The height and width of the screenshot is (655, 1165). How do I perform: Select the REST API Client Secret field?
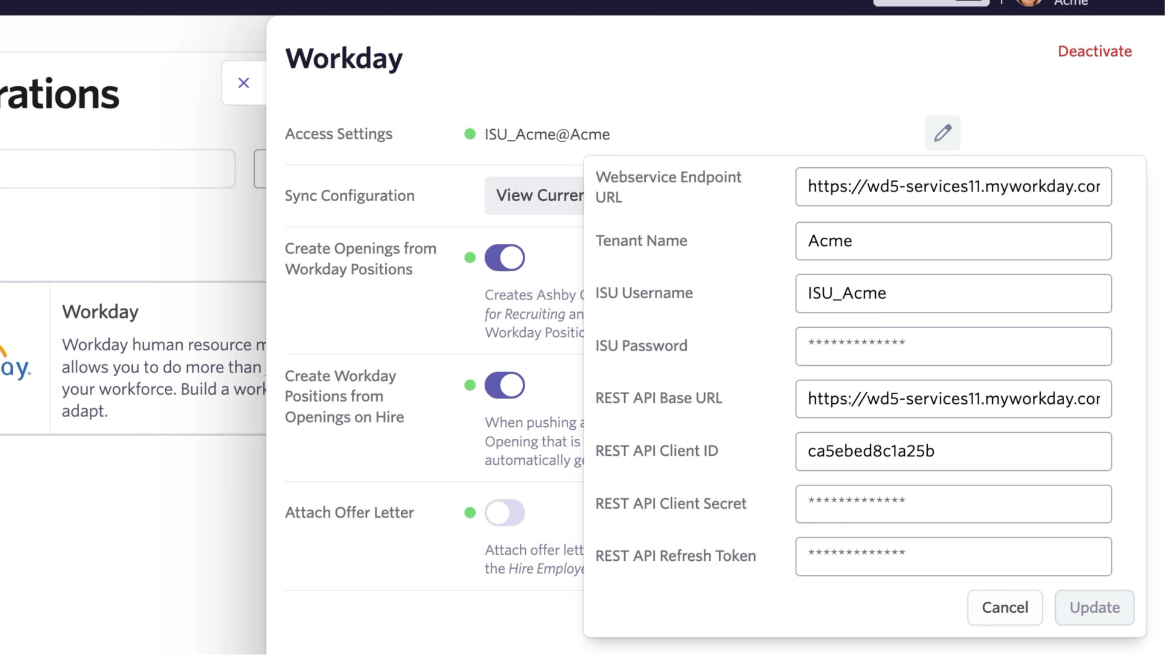953,503
